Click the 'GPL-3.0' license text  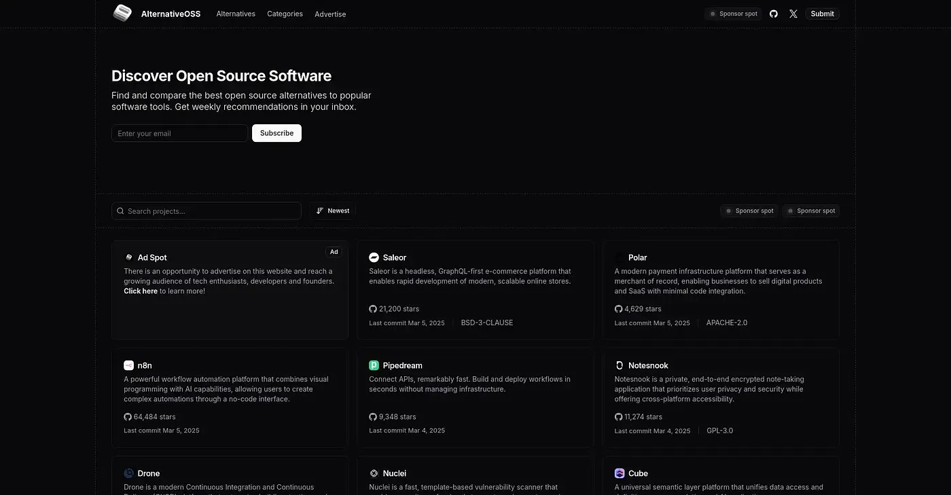[x=720, y=430]
